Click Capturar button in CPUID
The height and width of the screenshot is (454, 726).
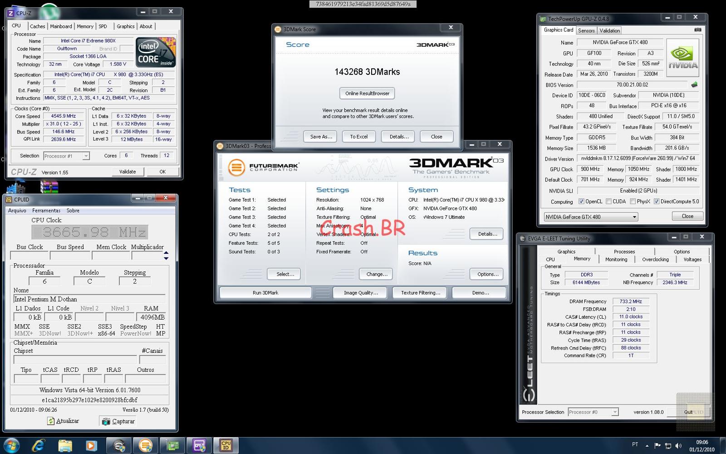coord(118,421)
